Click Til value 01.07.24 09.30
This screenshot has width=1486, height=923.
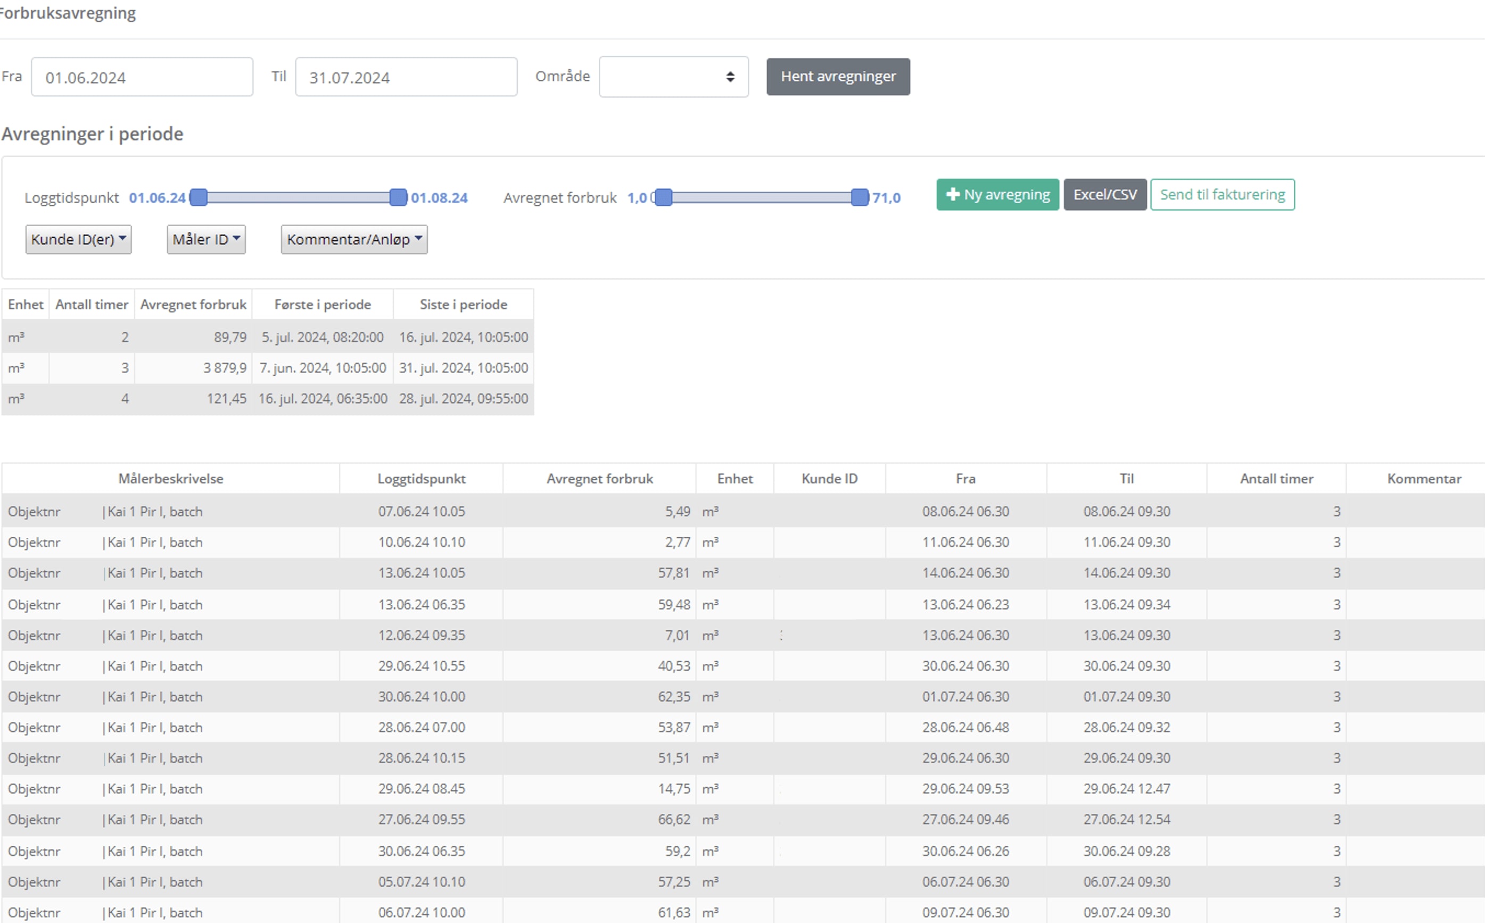(1127, 696)
